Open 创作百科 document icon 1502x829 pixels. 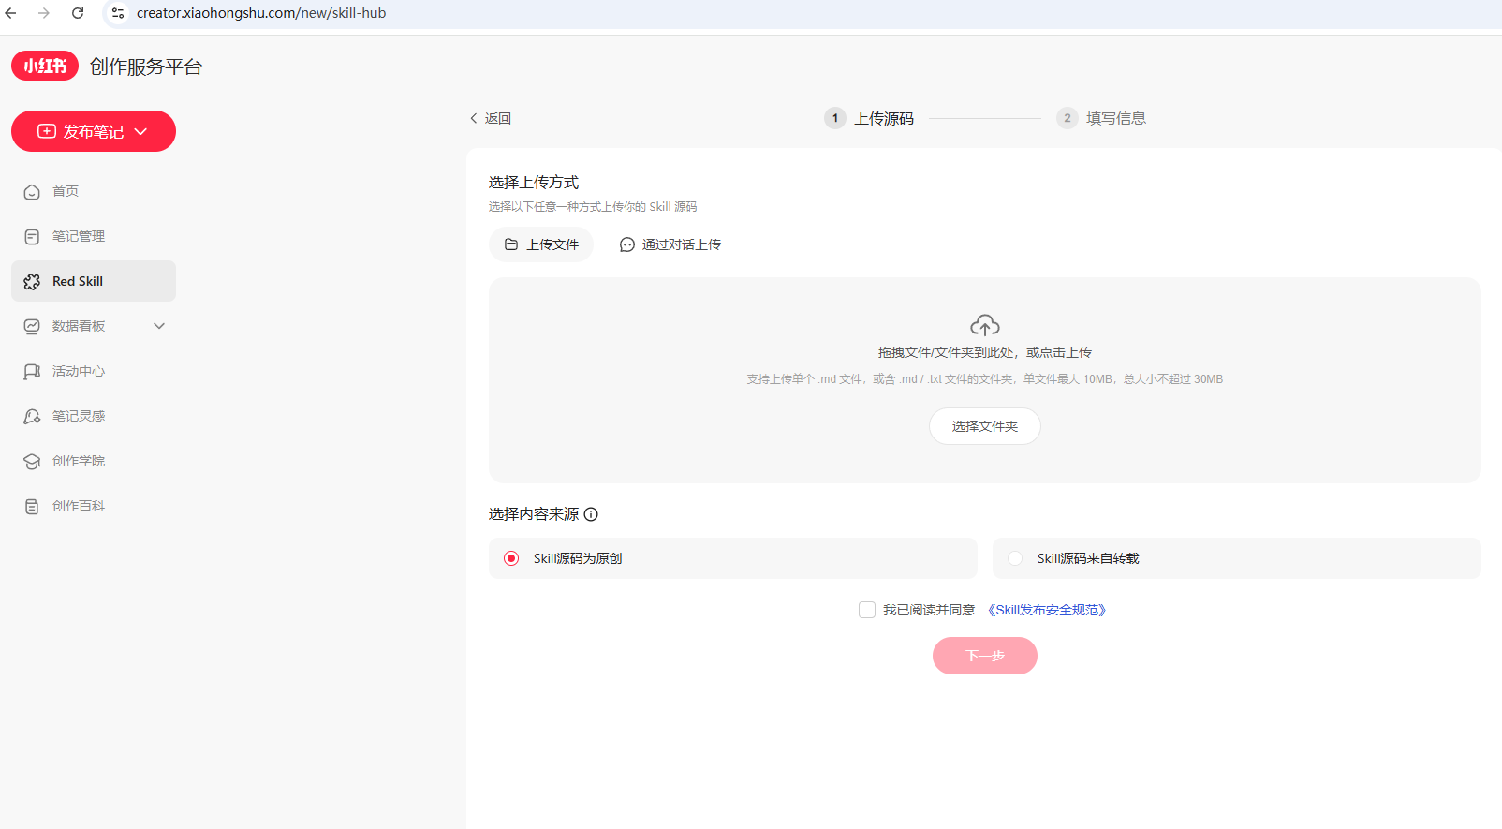tap(32, 507)
